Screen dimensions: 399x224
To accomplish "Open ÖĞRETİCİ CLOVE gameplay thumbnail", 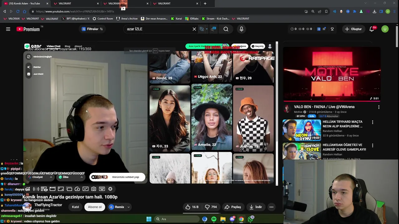I will (302, 151).
